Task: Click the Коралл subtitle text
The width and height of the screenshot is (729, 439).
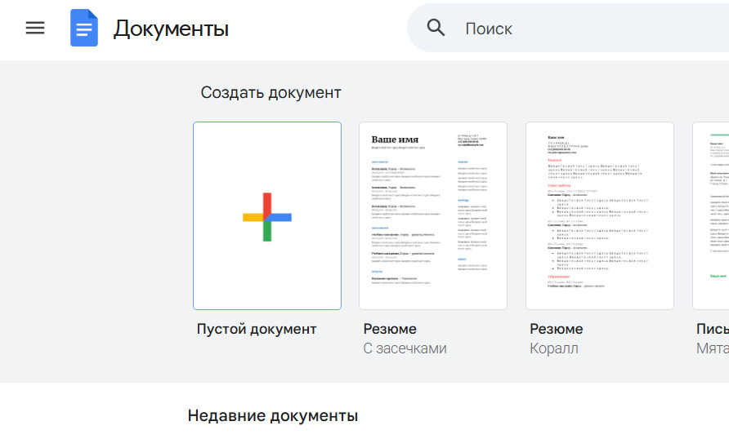Action: [x=554, y=349]
